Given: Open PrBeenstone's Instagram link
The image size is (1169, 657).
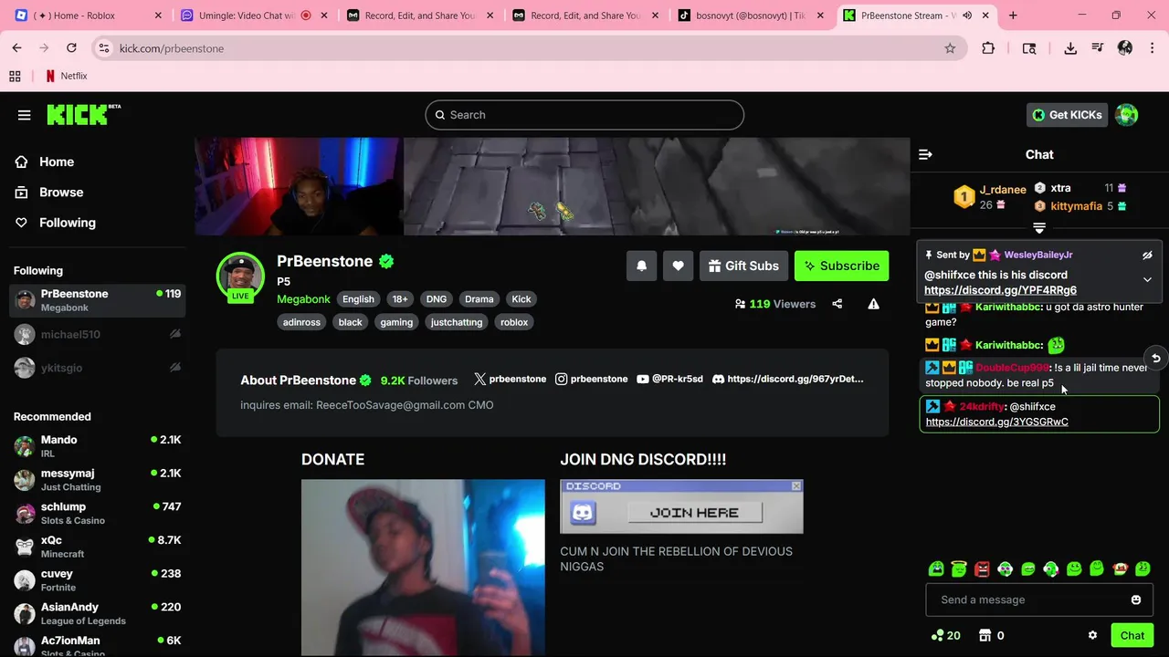Looking at the screenshot, I should [592, 379].
